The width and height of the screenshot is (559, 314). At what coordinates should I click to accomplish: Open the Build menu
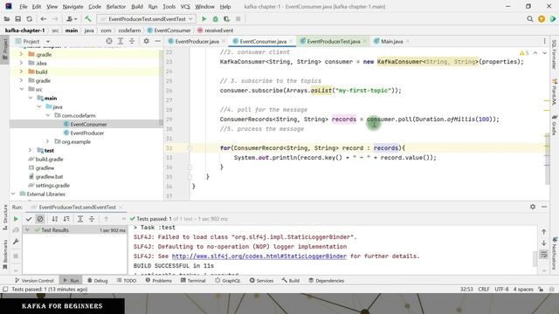pos(137,6)
